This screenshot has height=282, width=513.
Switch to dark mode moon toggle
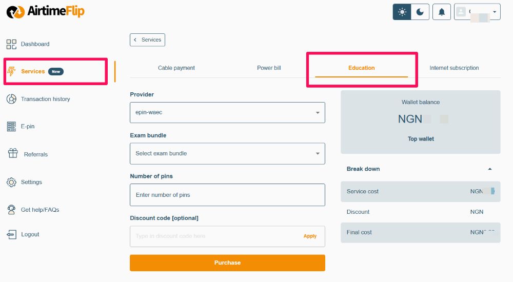(420, 12)
